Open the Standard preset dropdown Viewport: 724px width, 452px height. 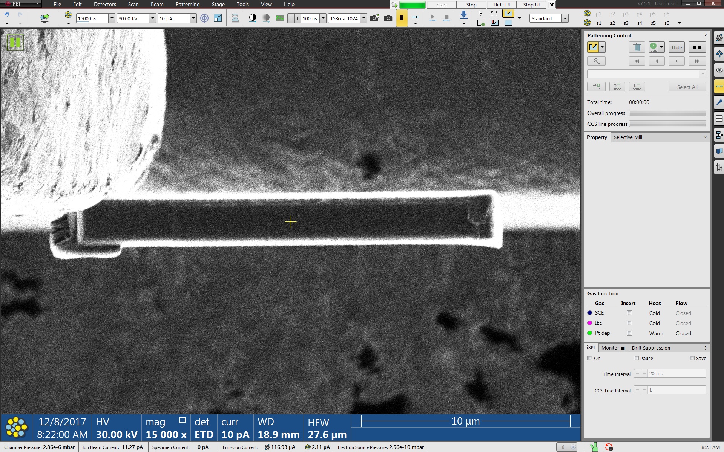[x=565, y=18]
